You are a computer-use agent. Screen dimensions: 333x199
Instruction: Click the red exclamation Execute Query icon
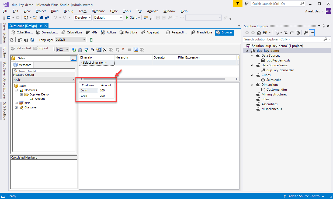pyautogui.click(x=123, y=50)
